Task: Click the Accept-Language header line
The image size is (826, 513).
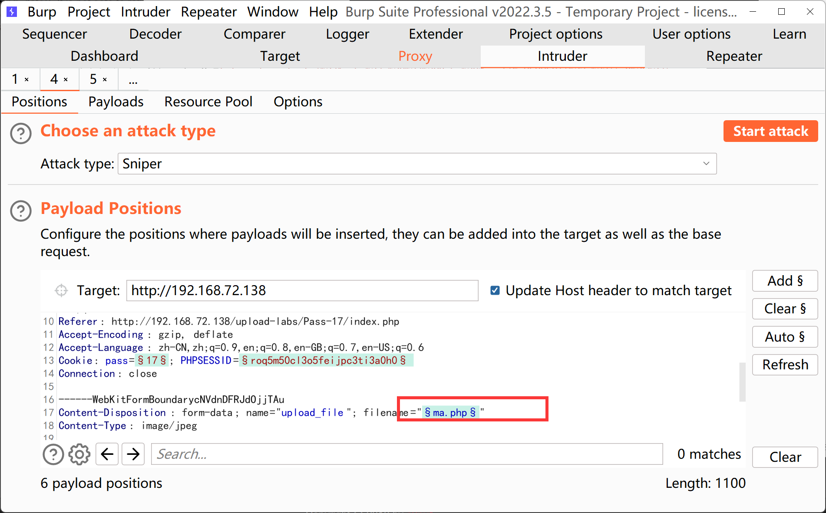Action: (x=241, y=348)
